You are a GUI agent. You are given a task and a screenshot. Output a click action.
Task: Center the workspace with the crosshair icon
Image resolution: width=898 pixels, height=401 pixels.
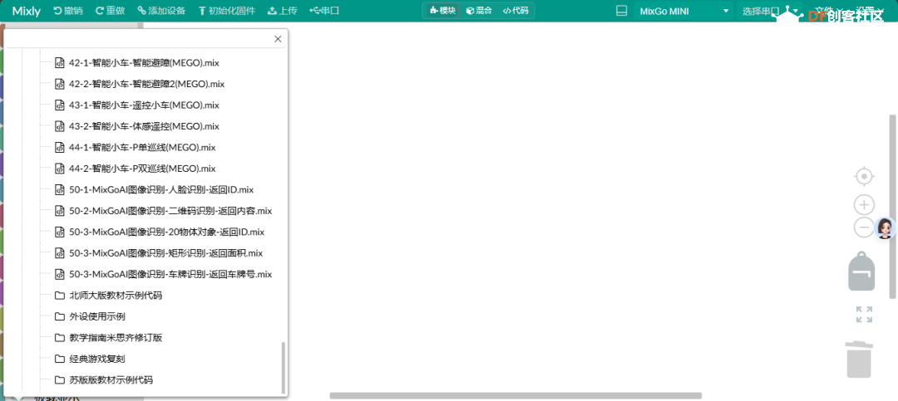pyautogui.click(x=864, y=177)
